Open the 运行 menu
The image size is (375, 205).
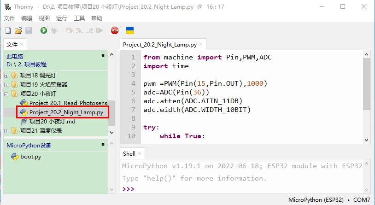coord(61,18)
